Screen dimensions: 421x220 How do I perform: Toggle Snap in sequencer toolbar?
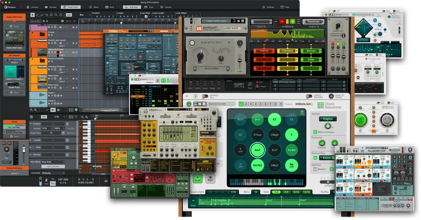point(69,15)
